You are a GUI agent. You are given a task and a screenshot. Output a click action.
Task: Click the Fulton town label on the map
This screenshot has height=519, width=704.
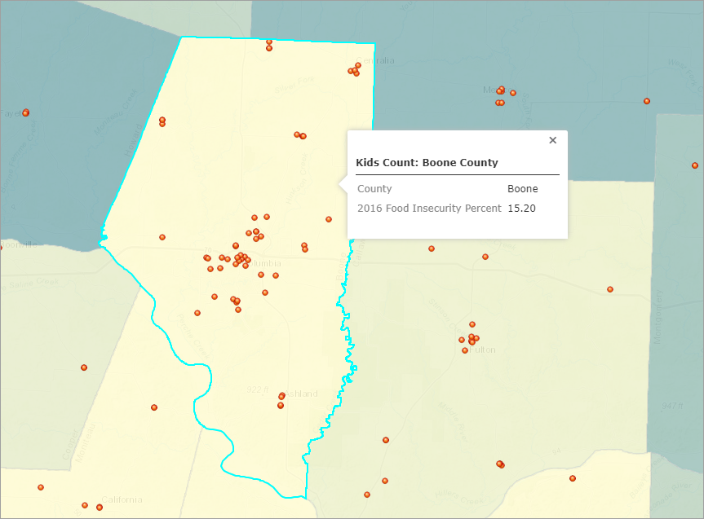coord(483,350)
